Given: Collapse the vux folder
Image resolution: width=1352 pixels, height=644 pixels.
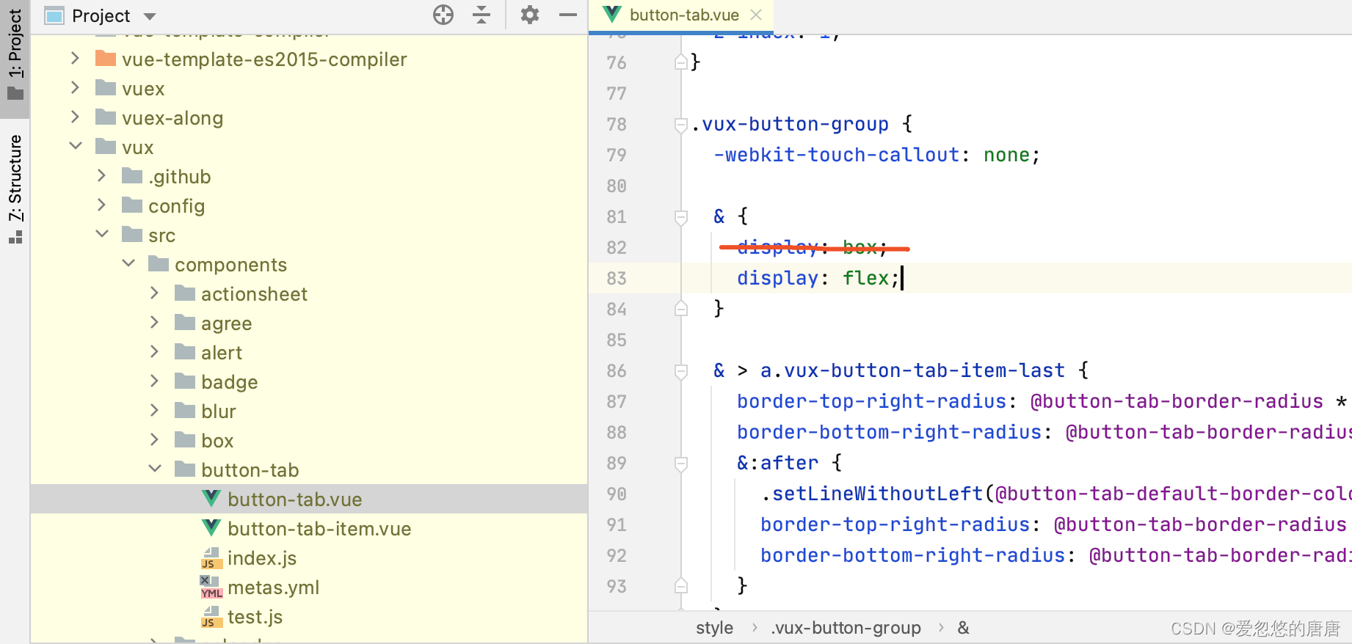Looking at the screenshot, I should point(75,146).
